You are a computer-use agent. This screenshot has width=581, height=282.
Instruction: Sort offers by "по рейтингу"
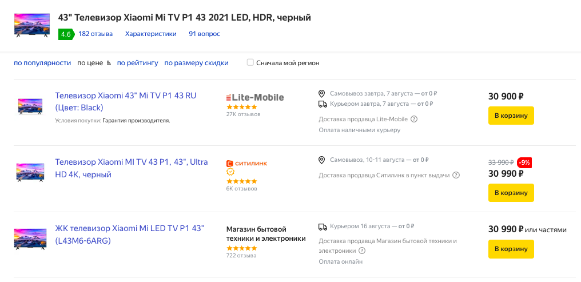point(137,63)
